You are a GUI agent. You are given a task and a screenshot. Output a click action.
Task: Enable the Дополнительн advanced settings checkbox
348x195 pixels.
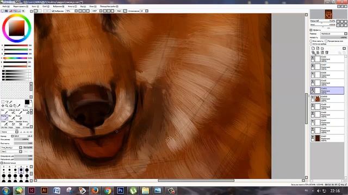tap(2, 162)
